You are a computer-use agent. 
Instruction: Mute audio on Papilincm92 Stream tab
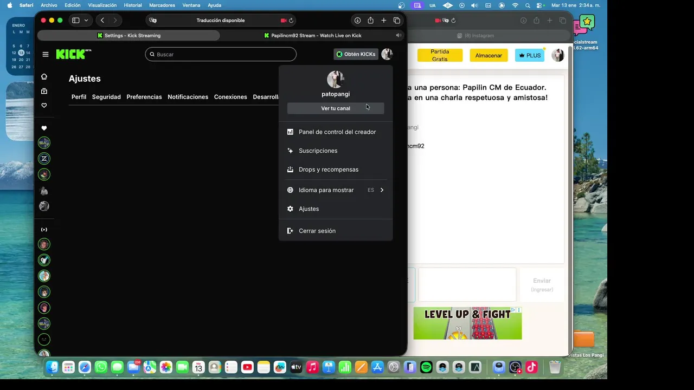(399, 35)
